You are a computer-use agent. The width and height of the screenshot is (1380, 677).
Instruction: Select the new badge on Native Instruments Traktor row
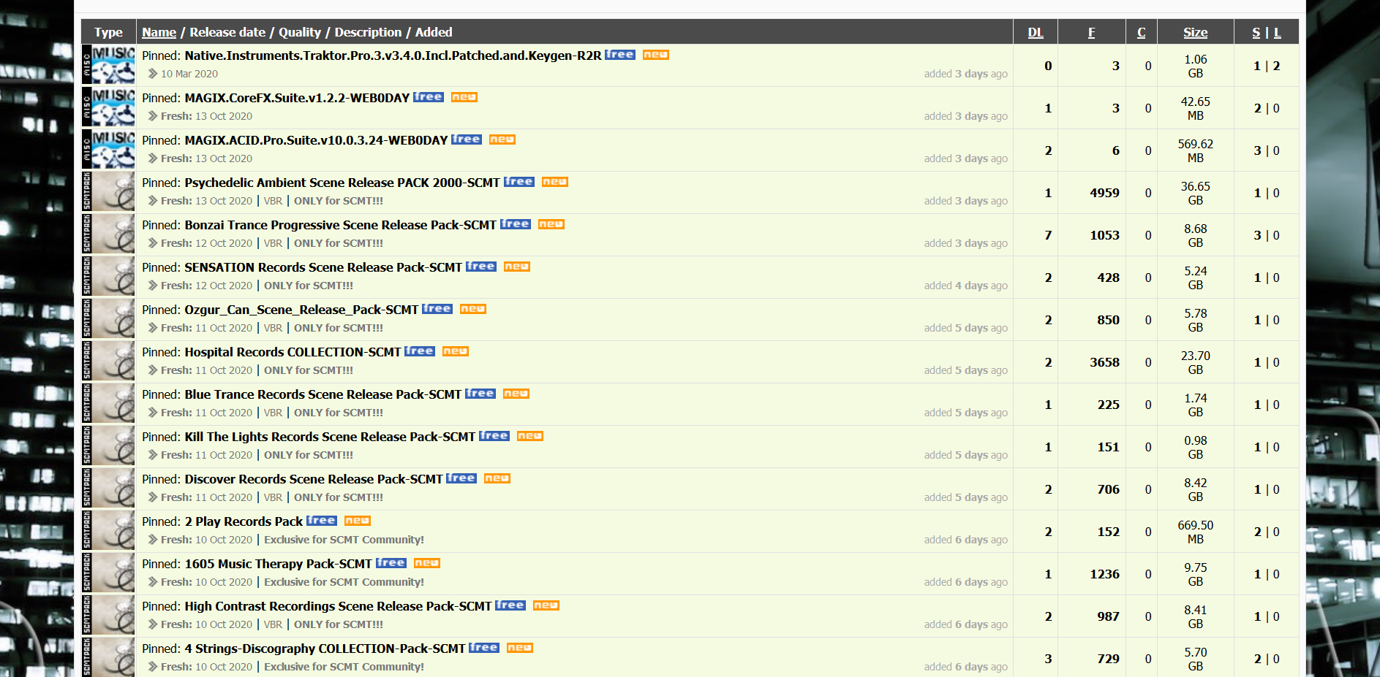point(656,55)
